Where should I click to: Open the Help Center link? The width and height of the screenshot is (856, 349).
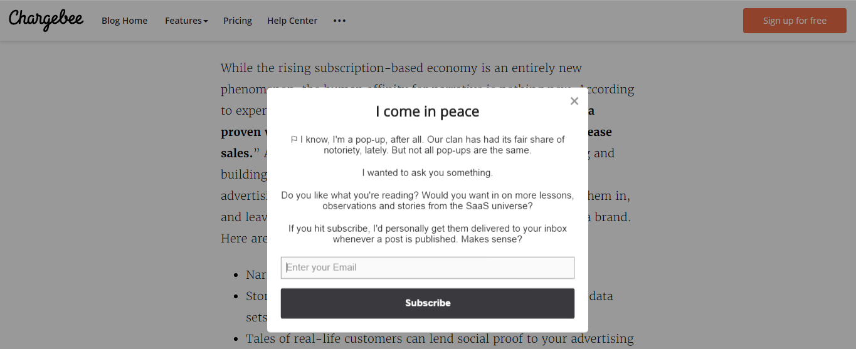(292, 21)
